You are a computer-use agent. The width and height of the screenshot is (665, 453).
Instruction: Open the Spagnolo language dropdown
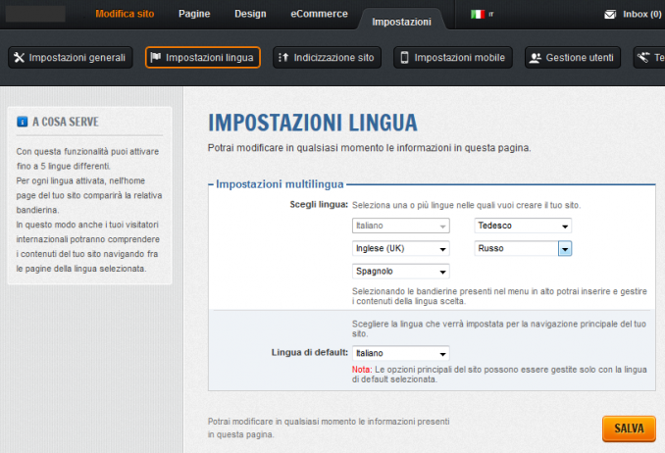pyautogui.click(x=400, y=272)
